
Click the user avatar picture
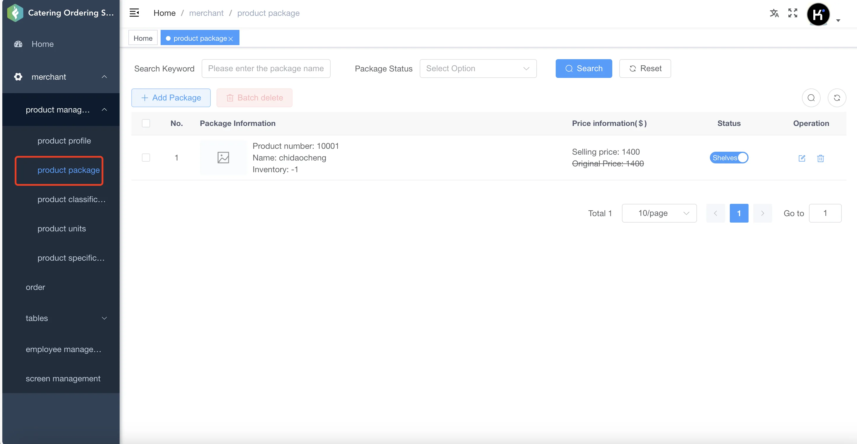pos(818,14)
